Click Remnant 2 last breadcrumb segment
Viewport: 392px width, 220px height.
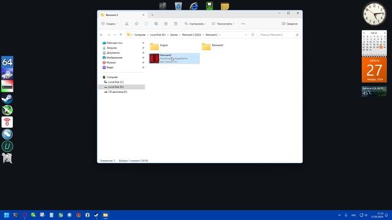point(211,35)
